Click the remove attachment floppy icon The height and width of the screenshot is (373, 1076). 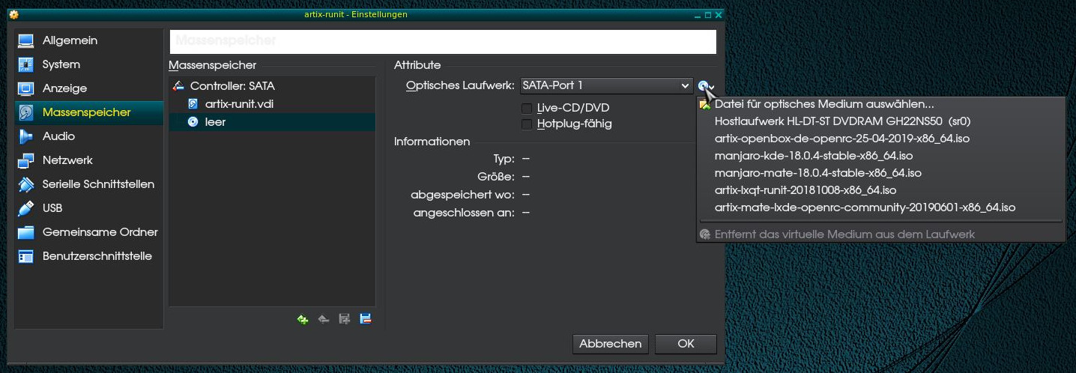point(366,319)
